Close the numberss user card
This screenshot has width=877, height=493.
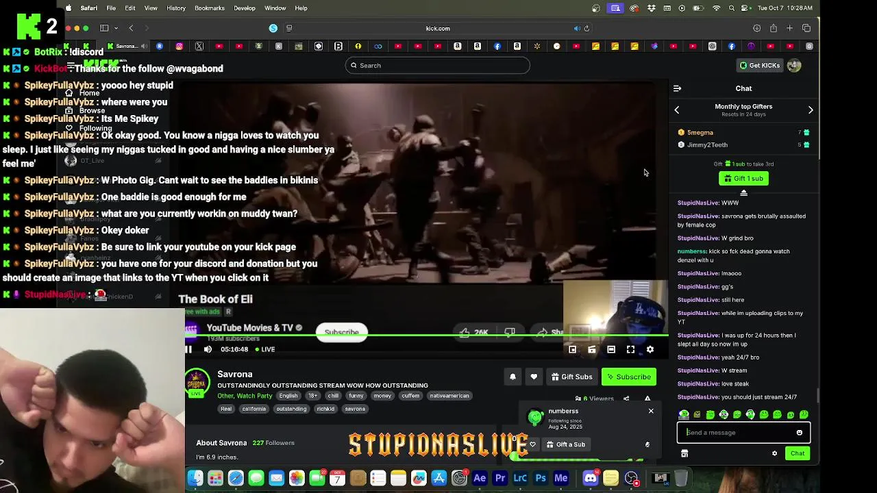click(651, 411)
